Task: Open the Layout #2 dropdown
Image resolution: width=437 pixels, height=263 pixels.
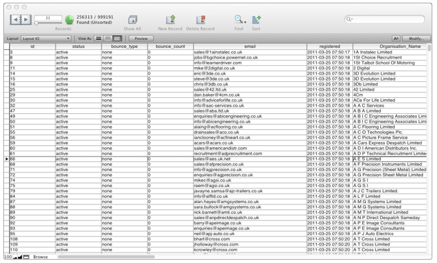Action: (45, 39)
